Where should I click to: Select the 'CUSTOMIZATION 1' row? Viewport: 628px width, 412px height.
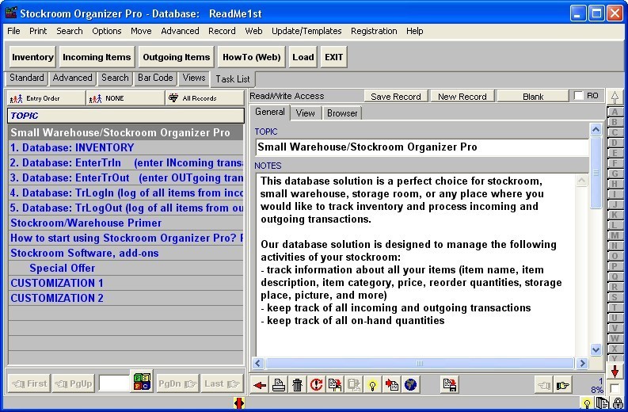click(126, 283)
